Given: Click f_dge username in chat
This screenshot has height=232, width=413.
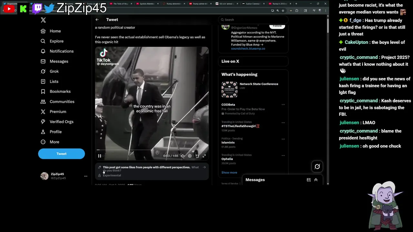Looking at the screenshot, I should tap(355, 20).
